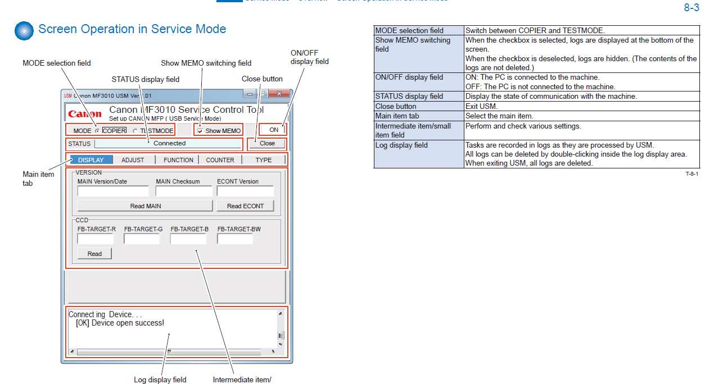Image resolution: width=705 pixels, height=384 pixels.
Task: Click the log area's scroll down arrow
Action: pyautogui.click(x=281, y=344)
